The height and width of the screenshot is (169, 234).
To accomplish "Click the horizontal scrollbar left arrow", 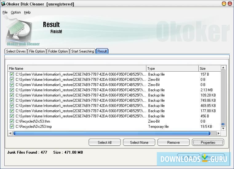I will click(10, 133).
